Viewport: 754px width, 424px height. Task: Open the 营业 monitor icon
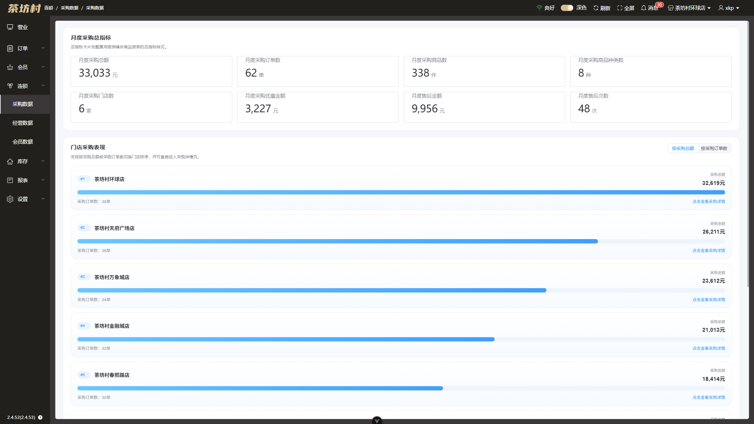pyautogui.click(x=10, y=27)
